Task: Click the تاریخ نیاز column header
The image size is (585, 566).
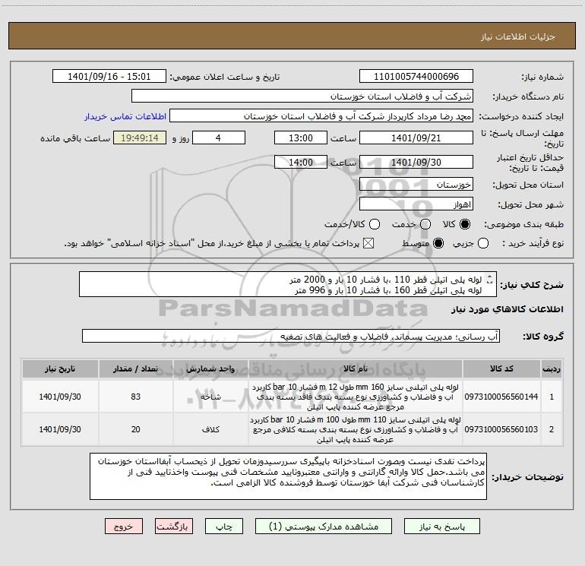Action: pyautogui.click(x=60, y=369)
